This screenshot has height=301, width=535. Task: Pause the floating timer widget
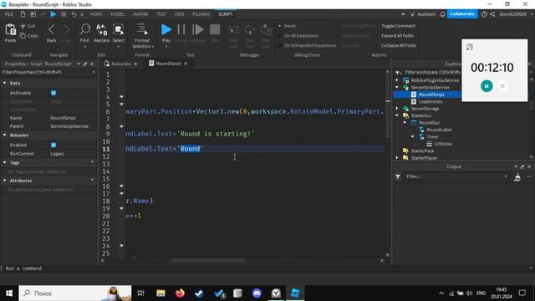pyautogui.click(x=487, y=86)
